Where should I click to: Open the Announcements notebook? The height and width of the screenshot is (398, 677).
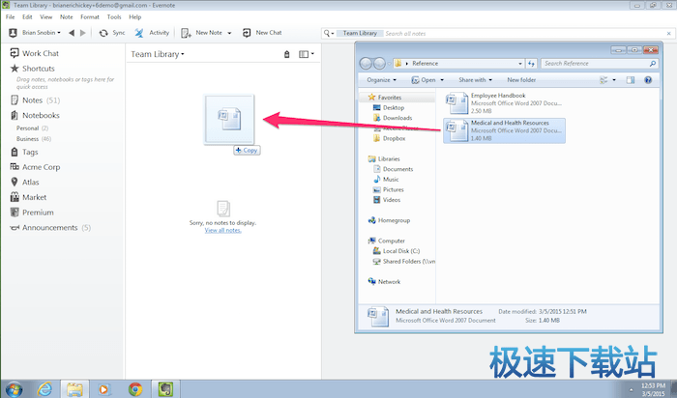[x=50, y=227]
